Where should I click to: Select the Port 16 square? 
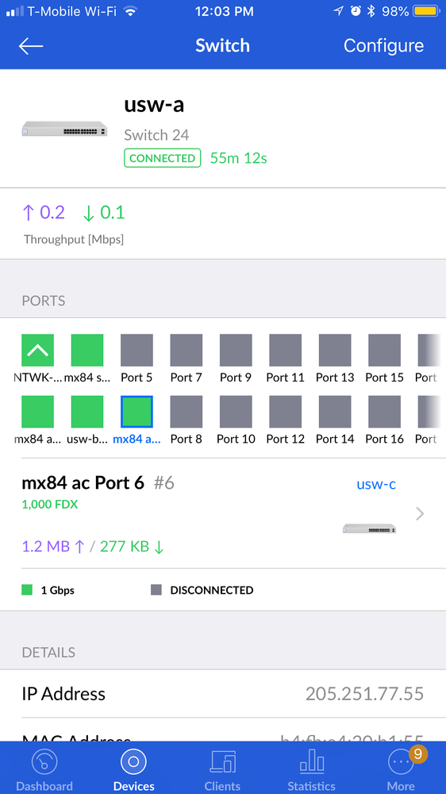click(384, 412)
